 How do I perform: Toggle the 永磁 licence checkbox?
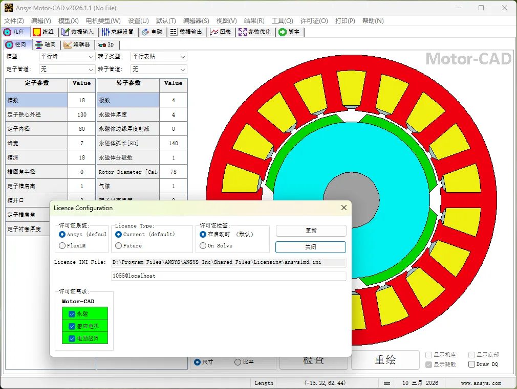(x=72, y=314)
